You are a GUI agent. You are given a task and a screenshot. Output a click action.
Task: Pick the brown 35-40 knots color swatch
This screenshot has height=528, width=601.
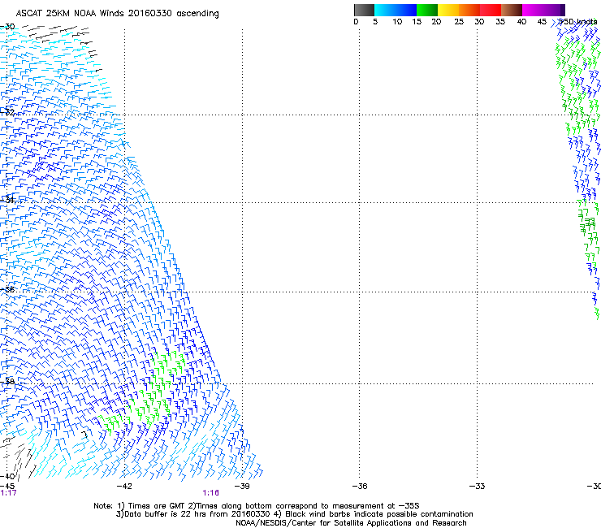coord(512,10)
